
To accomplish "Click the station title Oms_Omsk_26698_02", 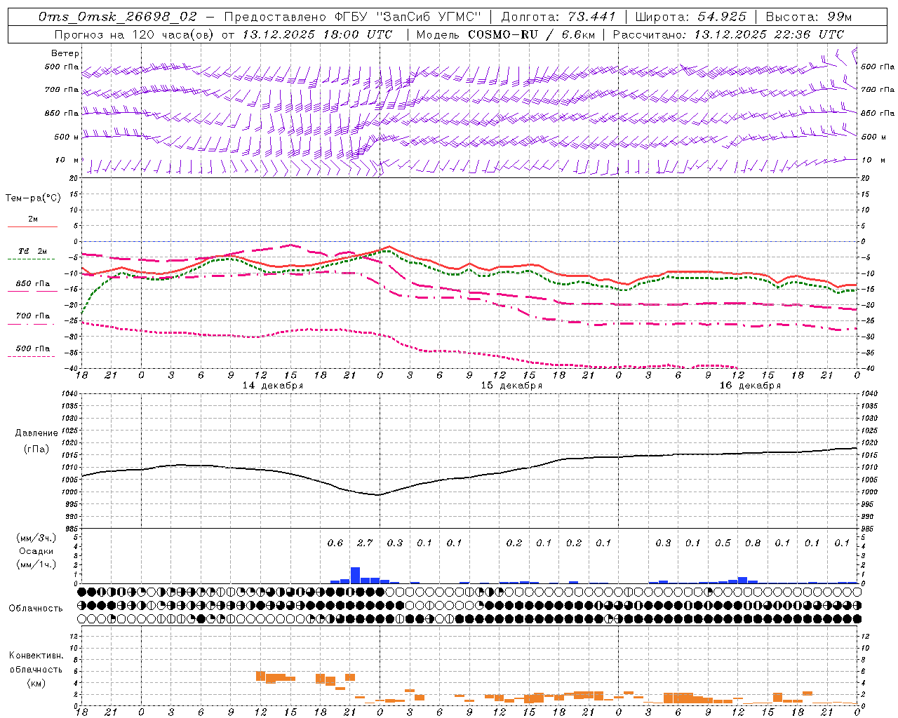I will point(118,17).
